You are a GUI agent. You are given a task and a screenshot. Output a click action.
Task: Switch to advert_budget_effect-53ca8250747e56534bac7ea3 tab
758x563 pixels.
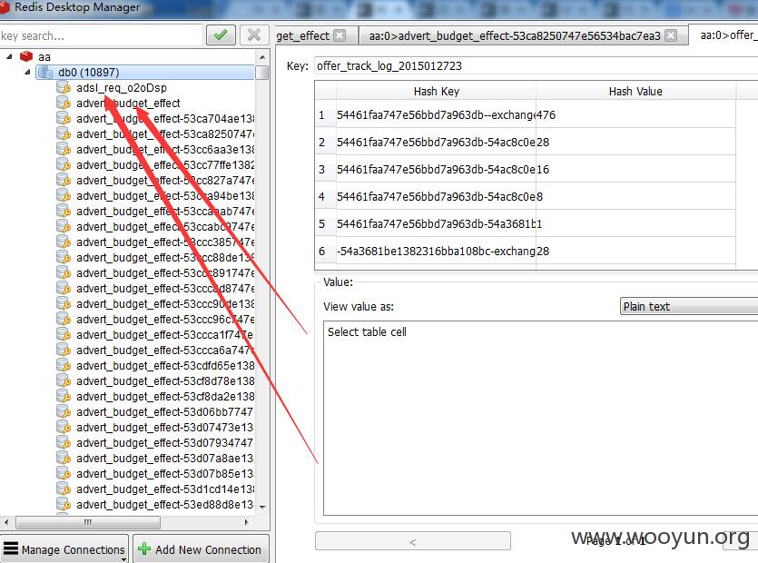[515, 35]
